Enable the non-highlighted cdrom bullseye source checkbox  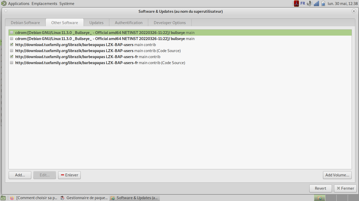click(x=12, y=39)
